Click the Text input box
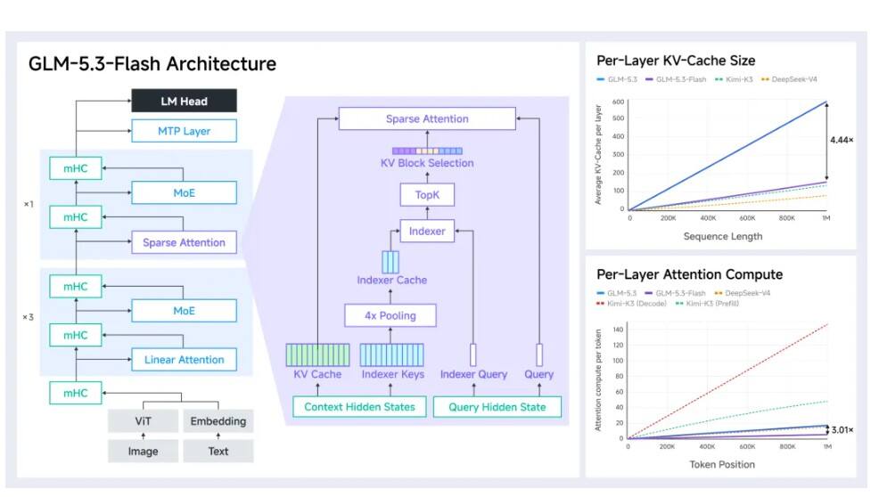The image size is (879, 497). pyautogui.click(x=218, y=451)
